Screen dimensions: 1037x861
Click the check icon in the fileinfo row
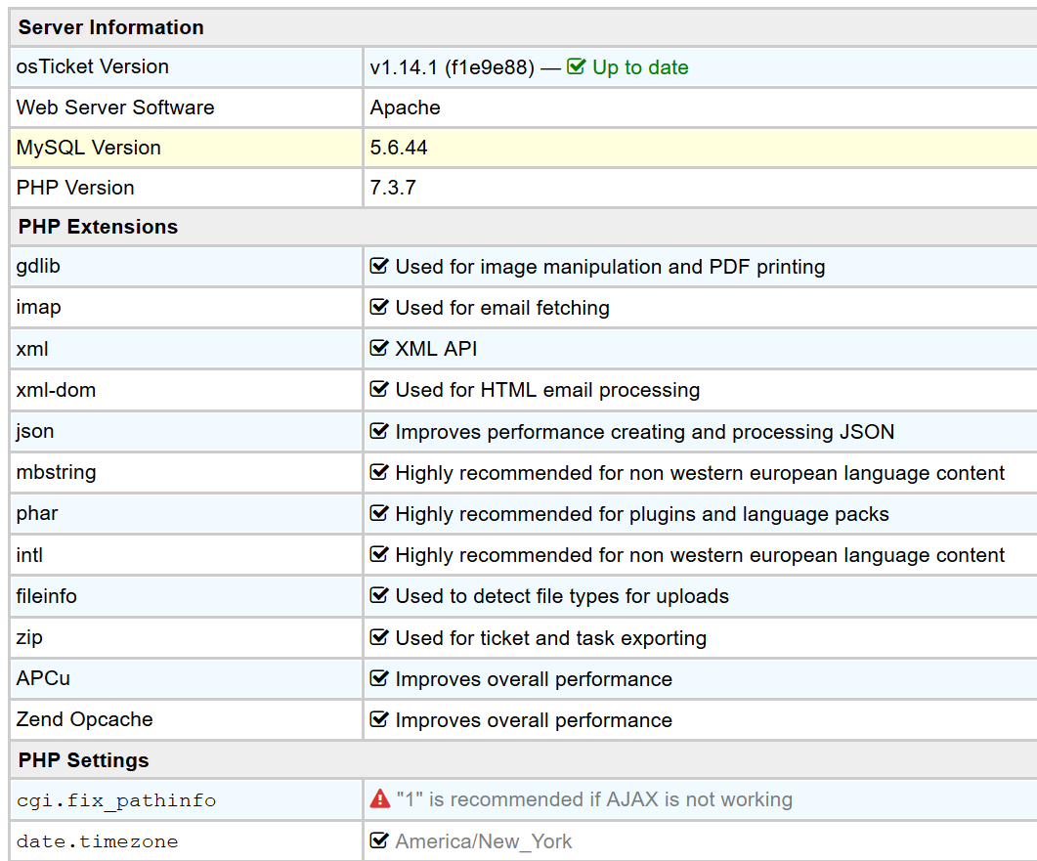click(x=379, y=595)
